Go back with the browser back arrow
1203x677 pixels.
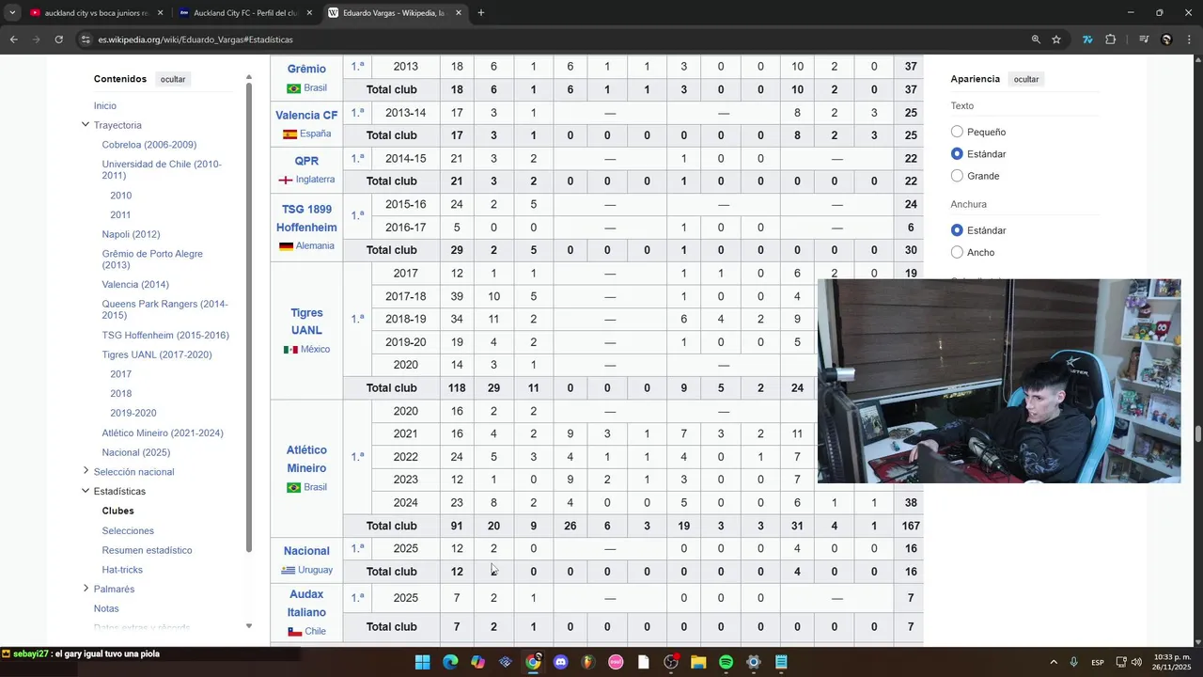click(13, 39)
